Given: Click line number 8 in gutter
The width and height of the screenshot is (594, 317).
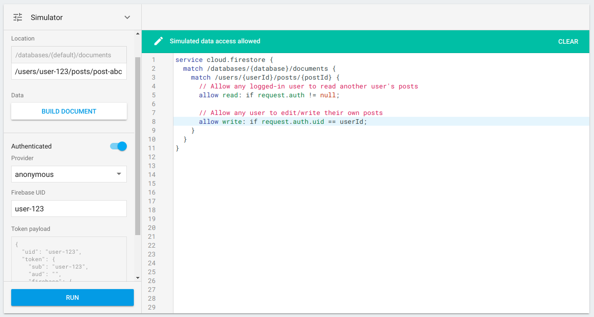Looking at the screenshot, I should (153, 121).
